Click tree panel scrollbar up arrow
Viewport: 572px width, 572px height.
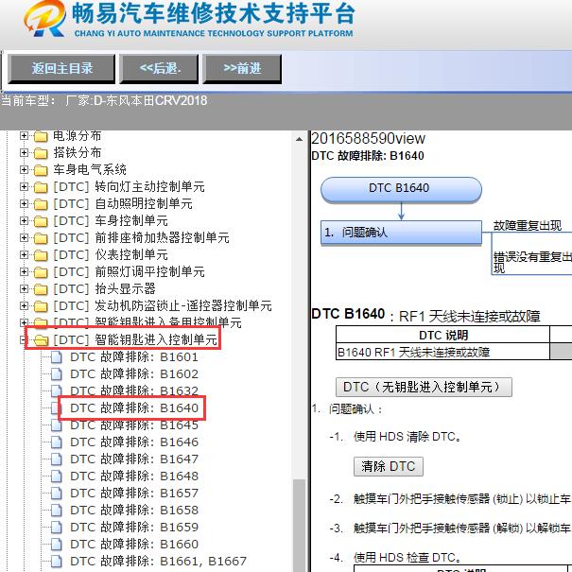[x=299, y=139]
